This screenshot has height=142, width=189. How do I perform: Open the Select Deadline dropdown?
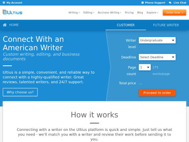pos(157,57)
